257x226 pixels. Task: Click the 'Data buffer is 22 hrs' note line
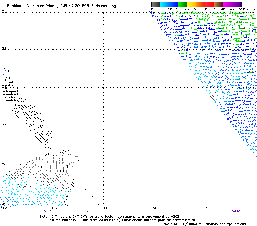coord(122,220)
